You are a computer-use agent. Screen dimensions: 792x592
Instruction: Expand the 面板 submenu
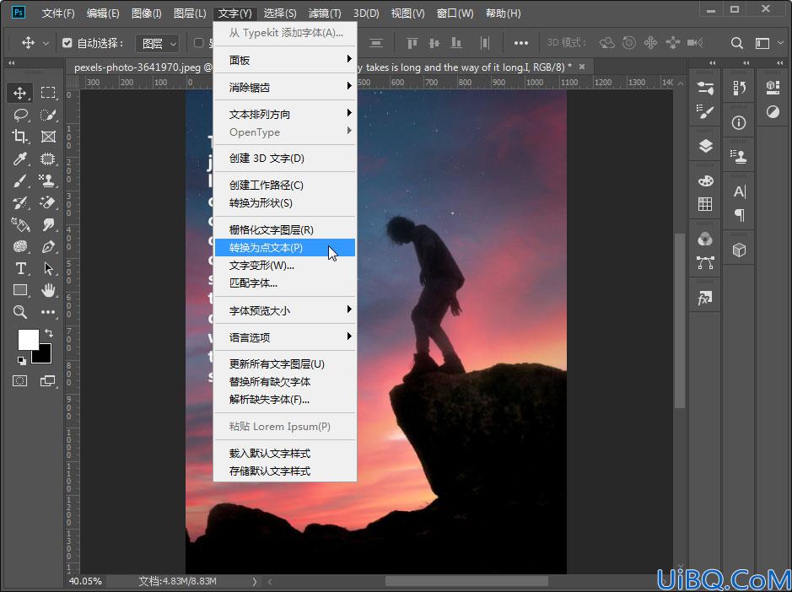[x=285, y=60]
